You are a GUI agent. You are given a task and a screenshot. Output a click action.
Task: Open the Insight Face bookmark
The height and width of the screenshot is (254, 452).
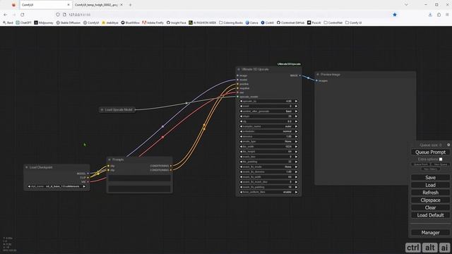[x=177, y=23]
